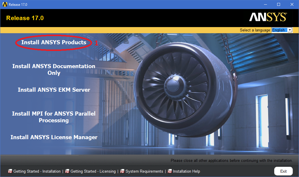
Task: Select Install ANSYS License Manager
Action: click(x=54, y=137)
